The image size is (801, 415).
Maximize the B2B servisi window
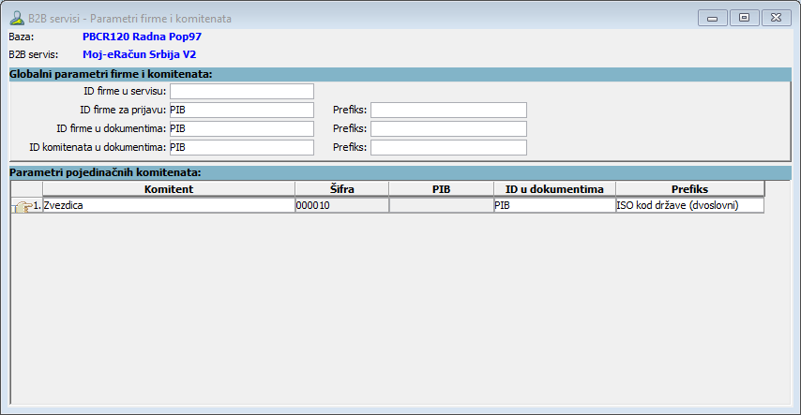[x=744, y=18]
